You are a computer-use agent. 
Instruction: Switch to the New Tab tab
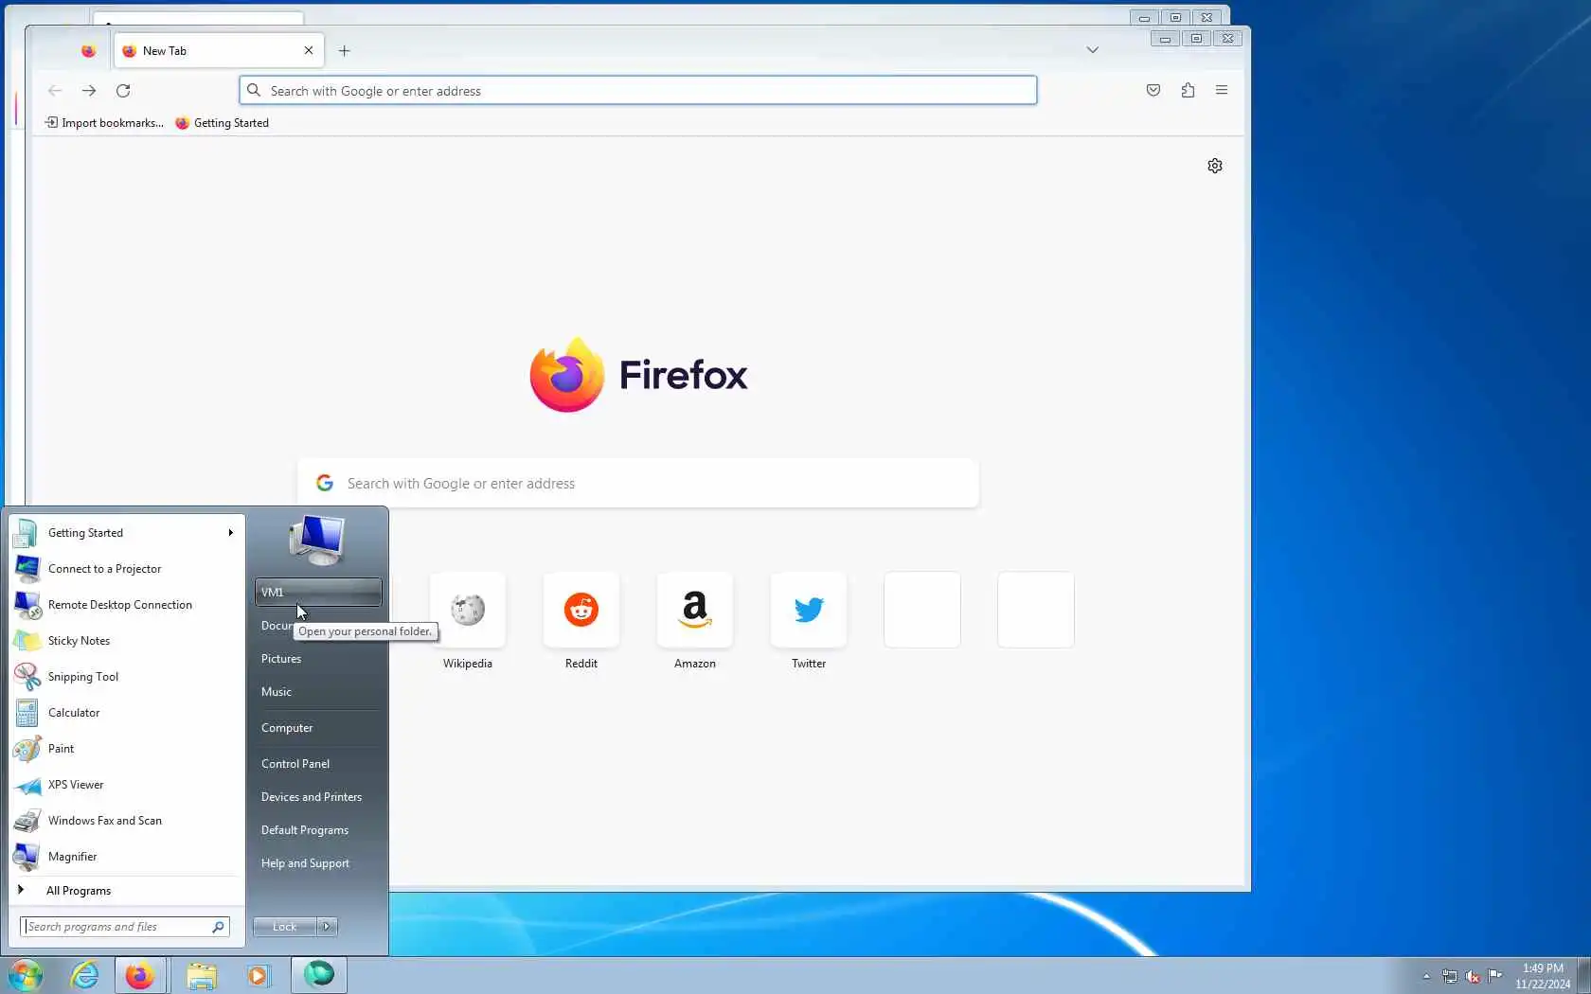(219, 51)
